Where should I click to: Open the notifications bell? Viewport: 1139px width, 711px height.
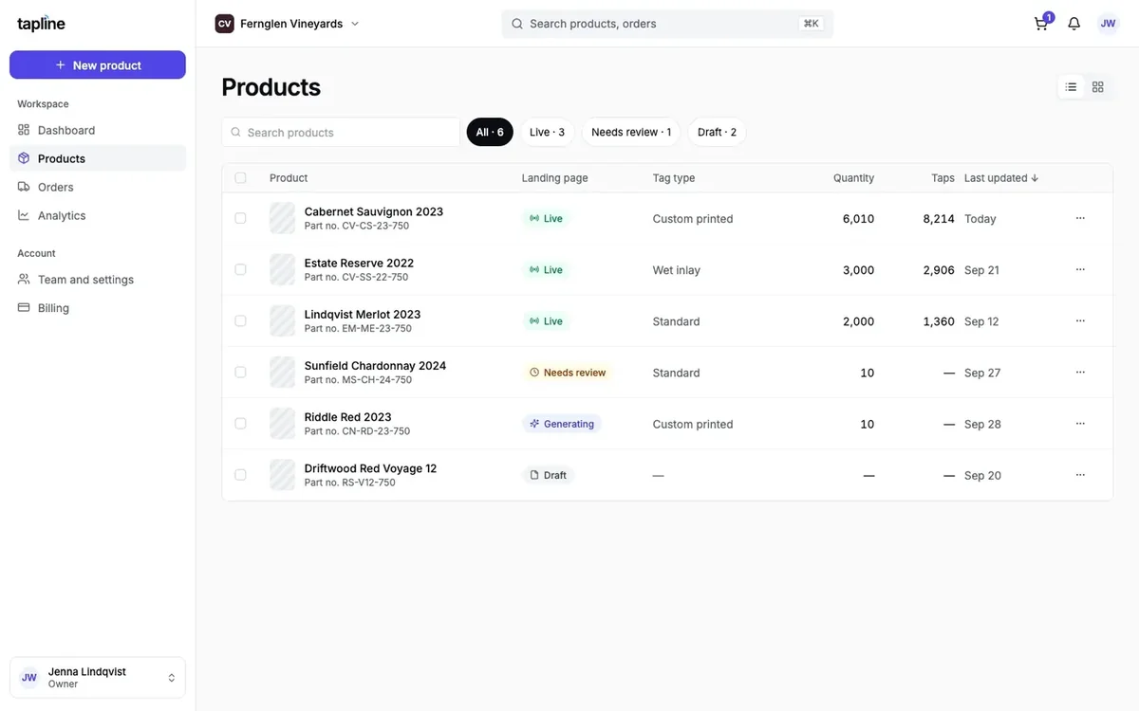point(1074,24)
